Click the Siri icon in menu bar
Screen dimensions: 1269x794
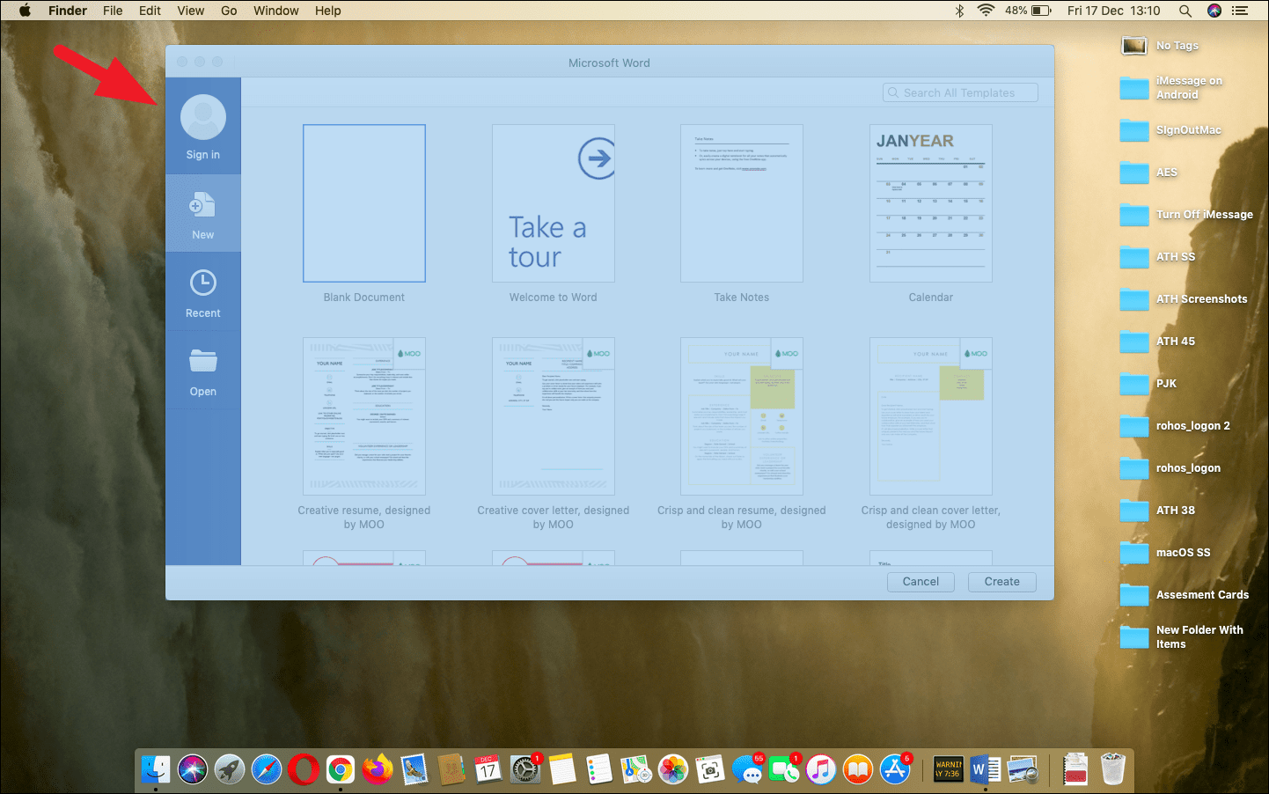pyautogui.click(x=1214, y=11)
